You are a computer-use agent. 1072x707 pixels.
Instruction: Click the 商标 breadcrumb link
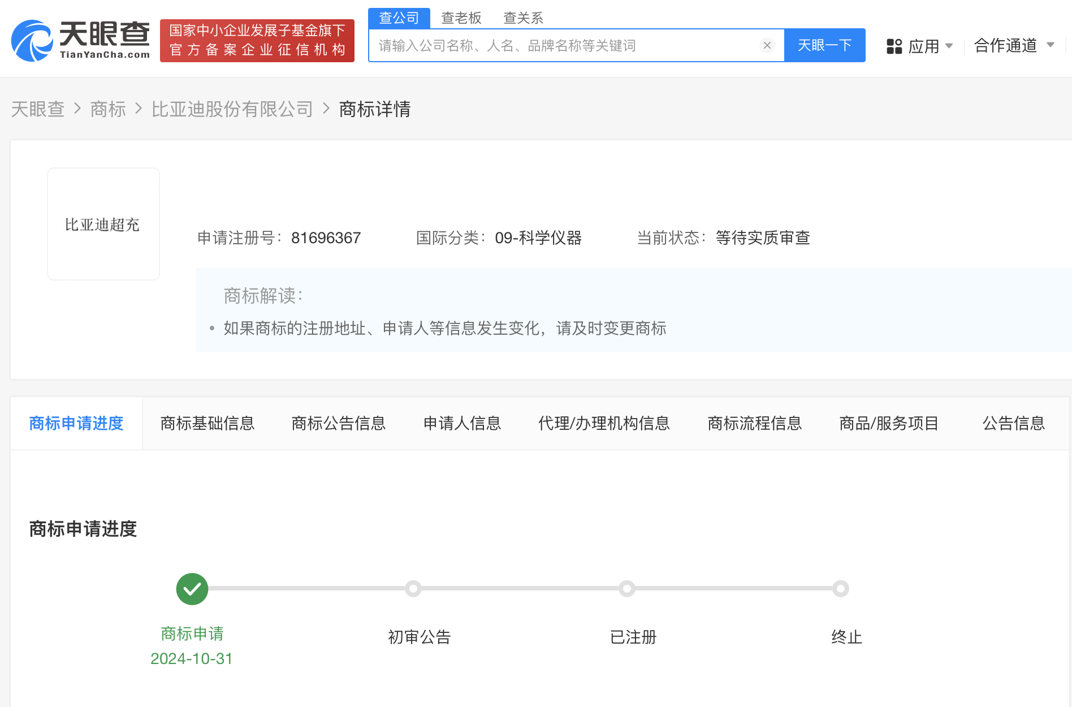click(x=108, y=109)
